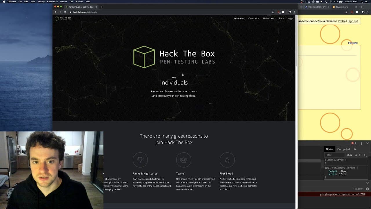Click the white square extension in Hack The Box toolbar
The image size is (371, 209).
[x=283, y=12]
